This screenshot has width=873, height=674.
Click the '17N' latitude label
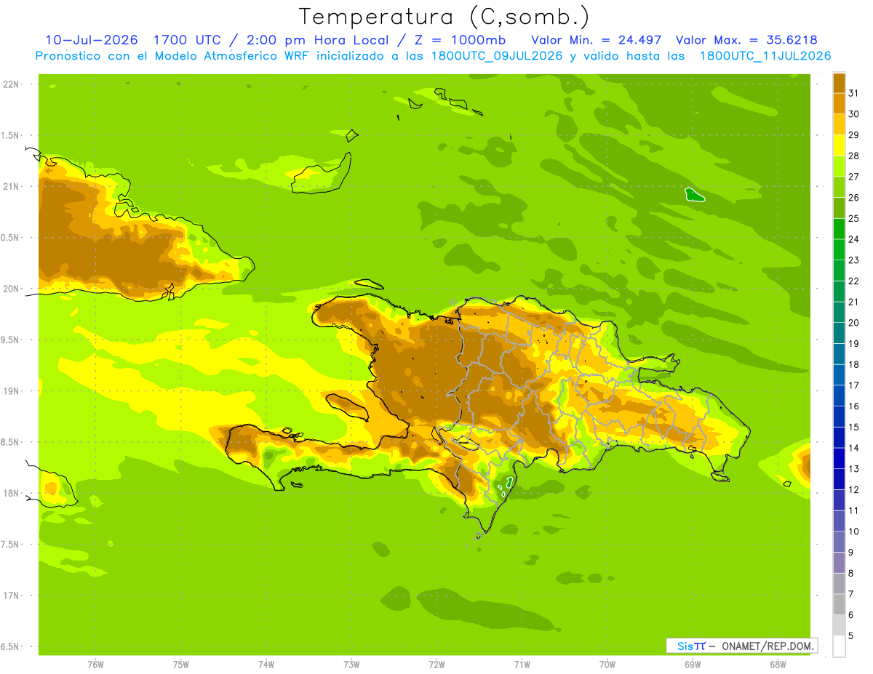(12, 595)
